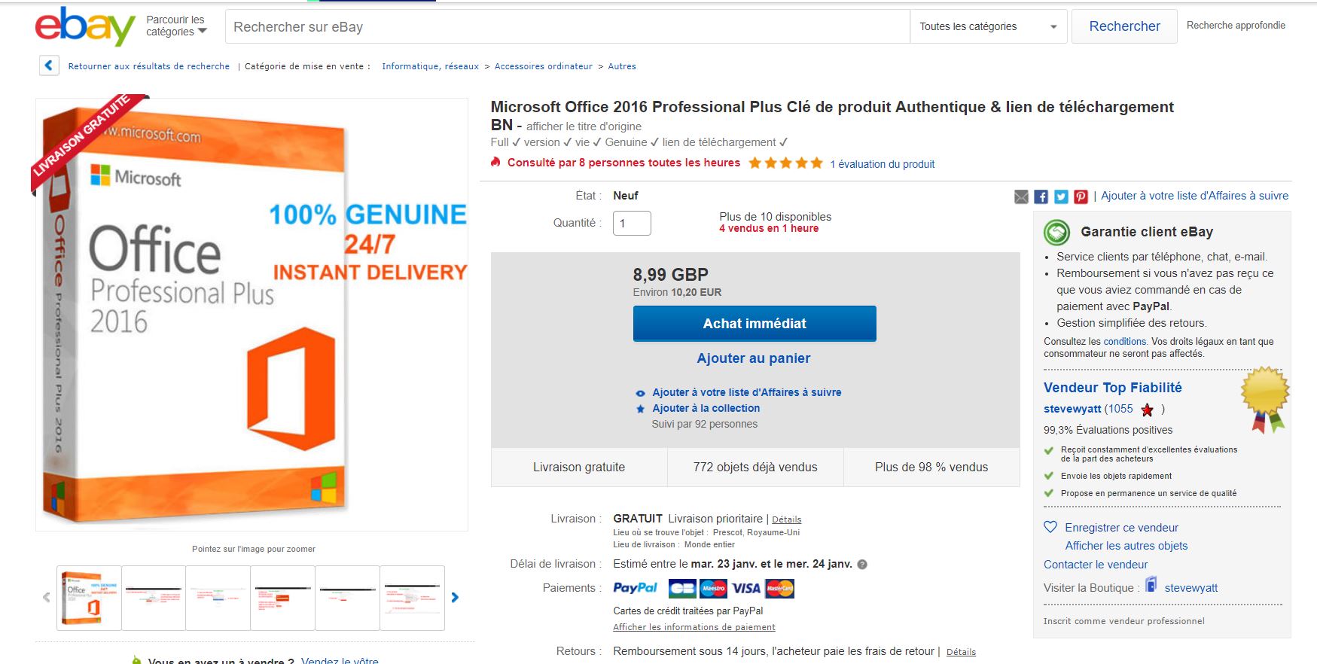Viewport: 1317px width, 664px height.
Task: Open Accessoires ordinateur breadcrumb category
Action: click(x=543, y=66)
